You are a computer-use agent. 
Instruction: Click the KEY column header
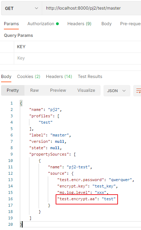click(x=21, y=47)
